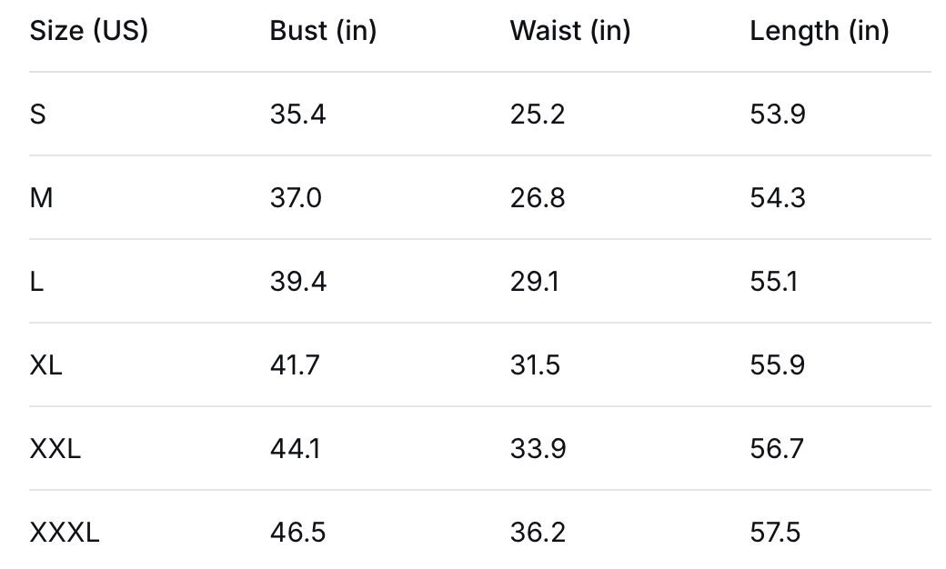This screenshot has width=946, height=569.
Task: Select bust value 41.7 for XL
Action: [295, 365]
